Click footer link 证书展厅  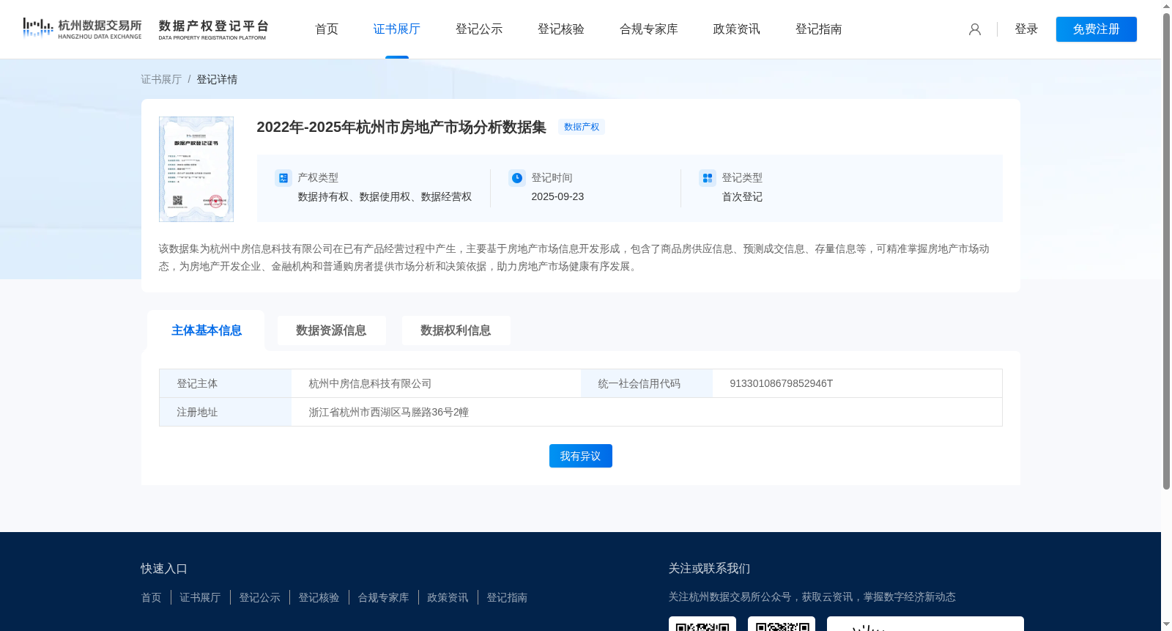pos(200,597)
